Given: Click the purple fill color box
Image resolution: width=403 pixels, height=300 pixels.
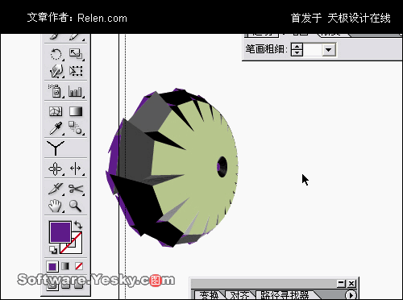Looking at the screenshot, I should pyautogui.click(x=60, y=231).
